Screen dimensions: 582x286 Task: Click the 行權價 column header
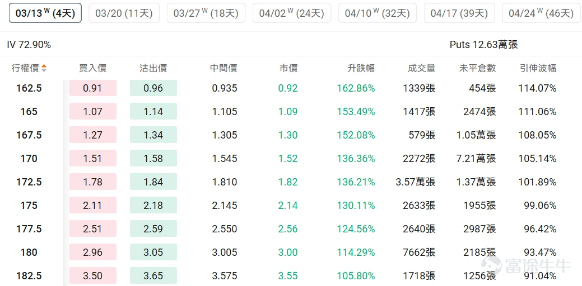[x=25, y=68]
